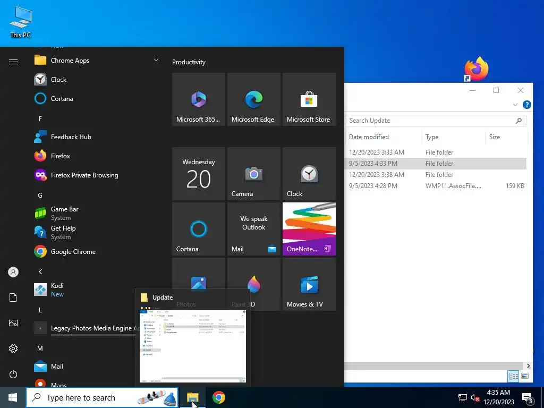Launch Google Chrome from the app list
The image size is (544, 408).
click(65, 251)
